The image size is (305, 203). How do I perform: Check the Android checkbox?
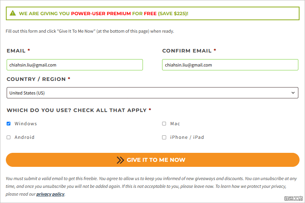pyautogui.click(x=9, y=137)
